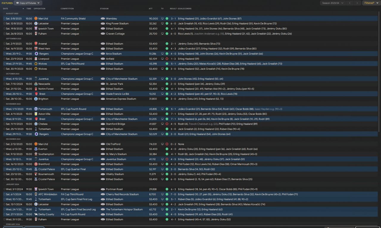Open the FA Community Shield competition link
This screenshot has width=381, height=228.
point(73,18)
